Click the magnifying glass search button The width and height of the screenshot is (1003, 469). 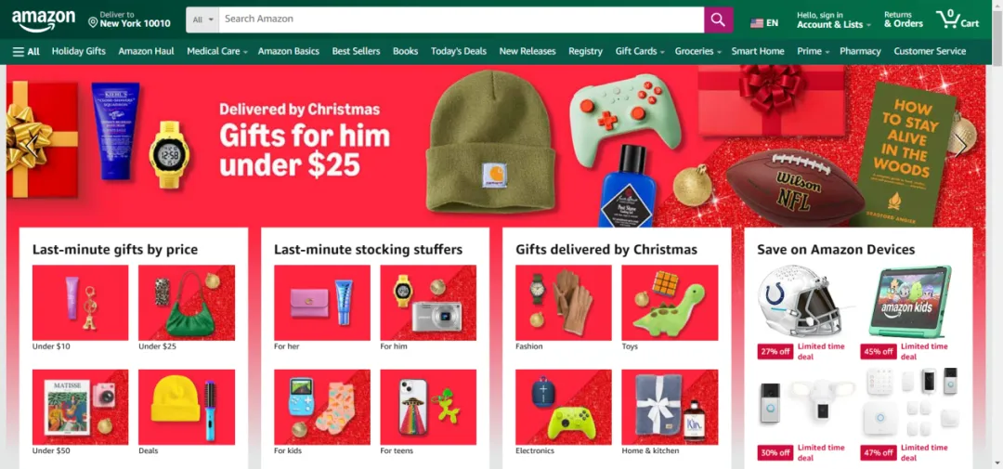click(718, 20)
